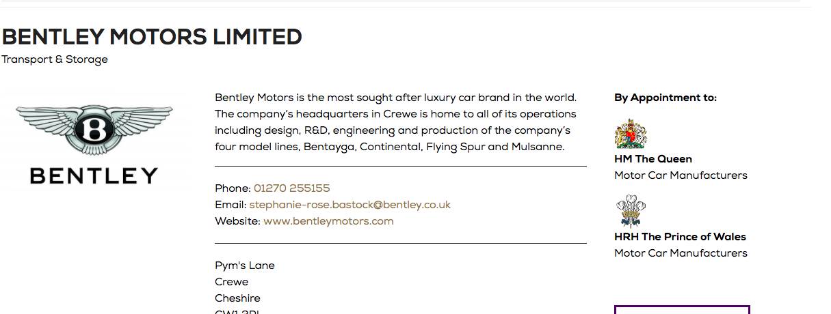This screenshot has height=314, width=831.
Task: Click the BENTLEY wordmark beneath the wings
Action: (94, 176)
